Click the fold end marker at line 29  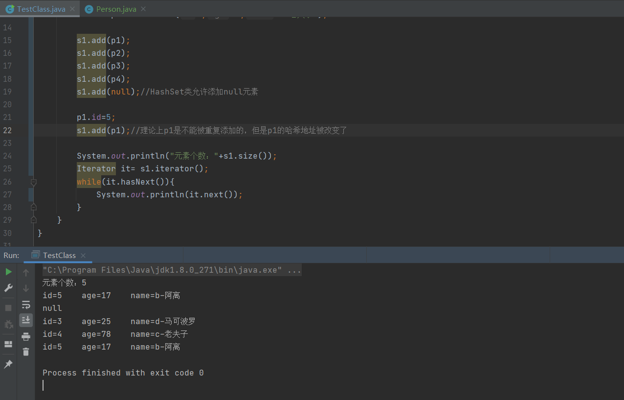pos(34,220)
